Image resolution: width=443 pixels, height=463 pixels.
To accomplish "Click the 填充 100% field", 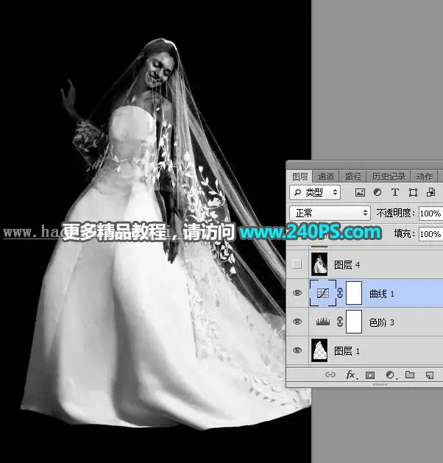I will [x=430, y=234].
